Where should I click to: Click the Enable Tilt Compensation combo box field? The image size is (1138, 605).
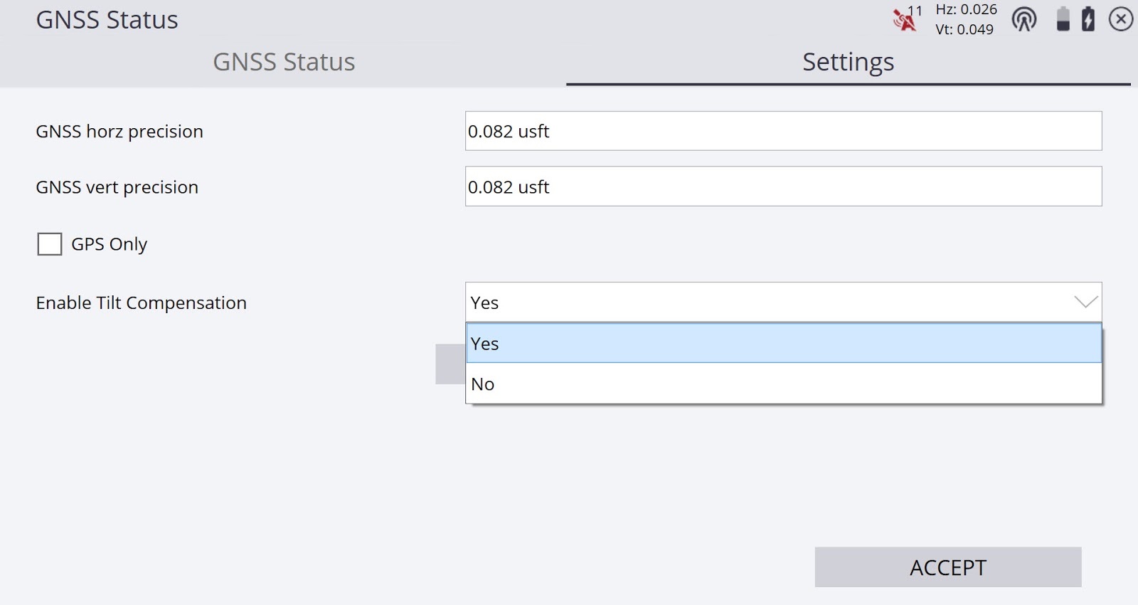[x=784, y=302]
